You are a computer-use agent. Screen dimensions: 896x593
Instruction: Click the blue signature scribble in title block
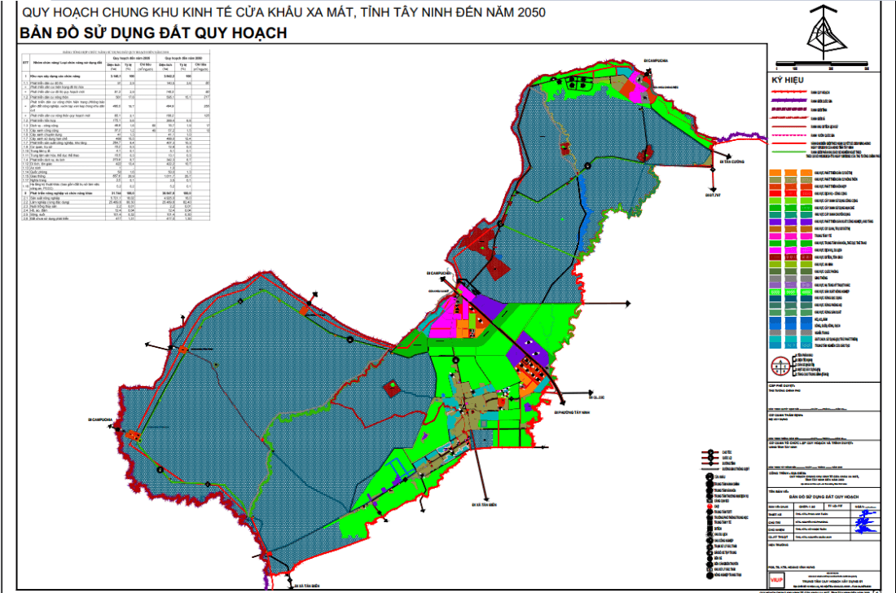tap(867, 521)
